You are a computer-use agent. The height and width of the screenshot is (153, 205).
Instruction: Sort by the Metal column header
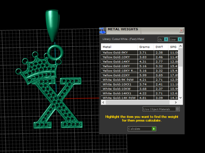119,47
